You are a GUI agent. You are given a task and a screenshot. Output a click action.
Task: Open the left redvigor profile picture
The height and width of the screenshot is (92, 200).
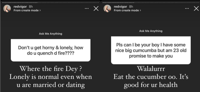pos(7,9)
